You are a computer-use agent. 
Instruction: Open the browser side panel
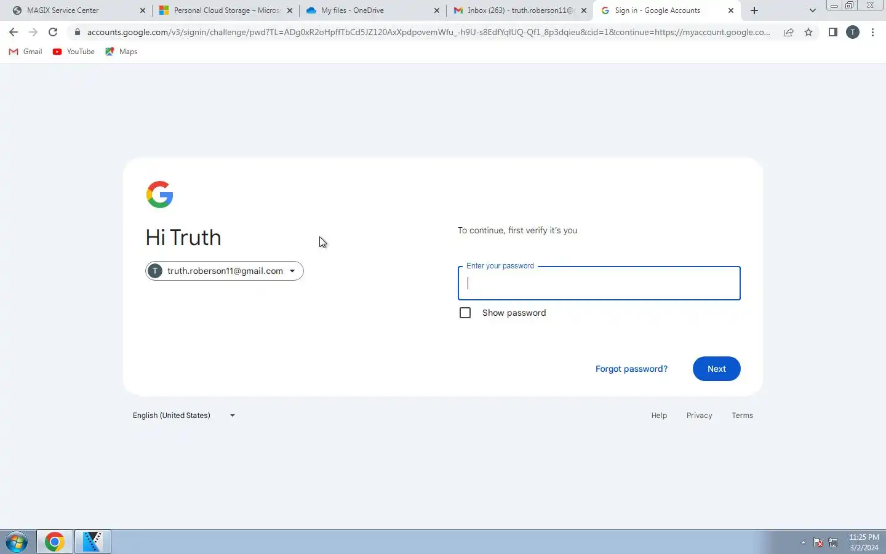tap(832, 32)
